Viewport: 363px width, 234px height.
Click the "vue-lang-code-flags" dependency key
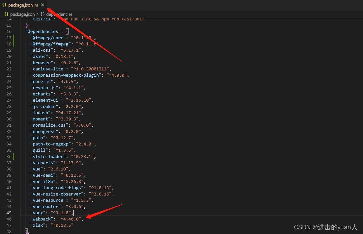[x=57, y=187]
